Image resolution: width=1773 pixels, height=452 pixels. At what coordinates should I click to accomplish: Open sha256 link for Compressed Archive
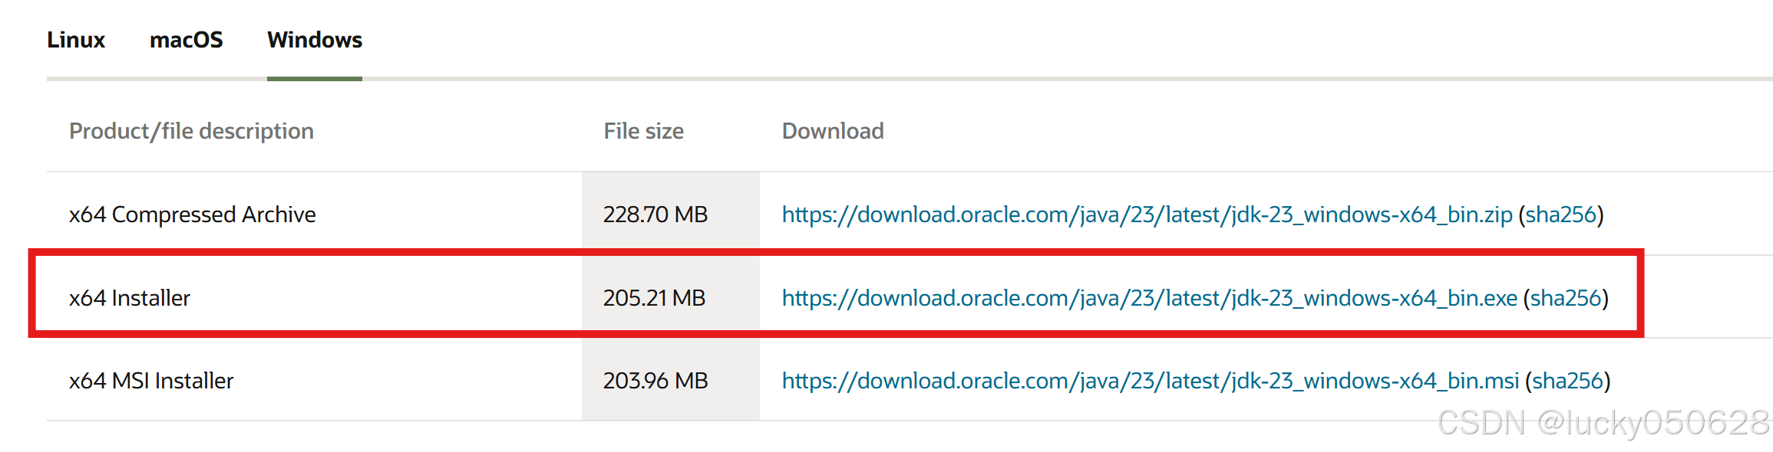pyautogui.click(x=1561, y=215)
